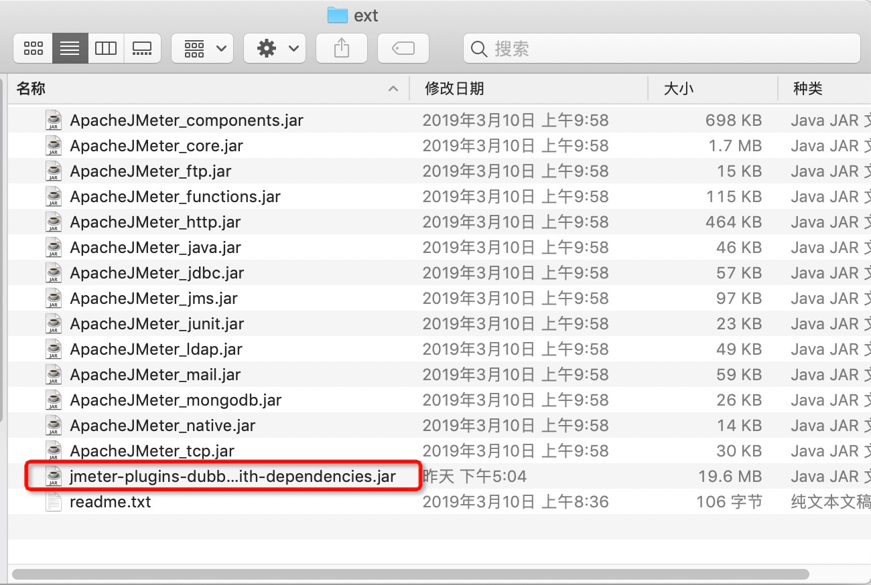Click the JAR icon of ApacheJMeter_functions.jar

pos(54,197)
